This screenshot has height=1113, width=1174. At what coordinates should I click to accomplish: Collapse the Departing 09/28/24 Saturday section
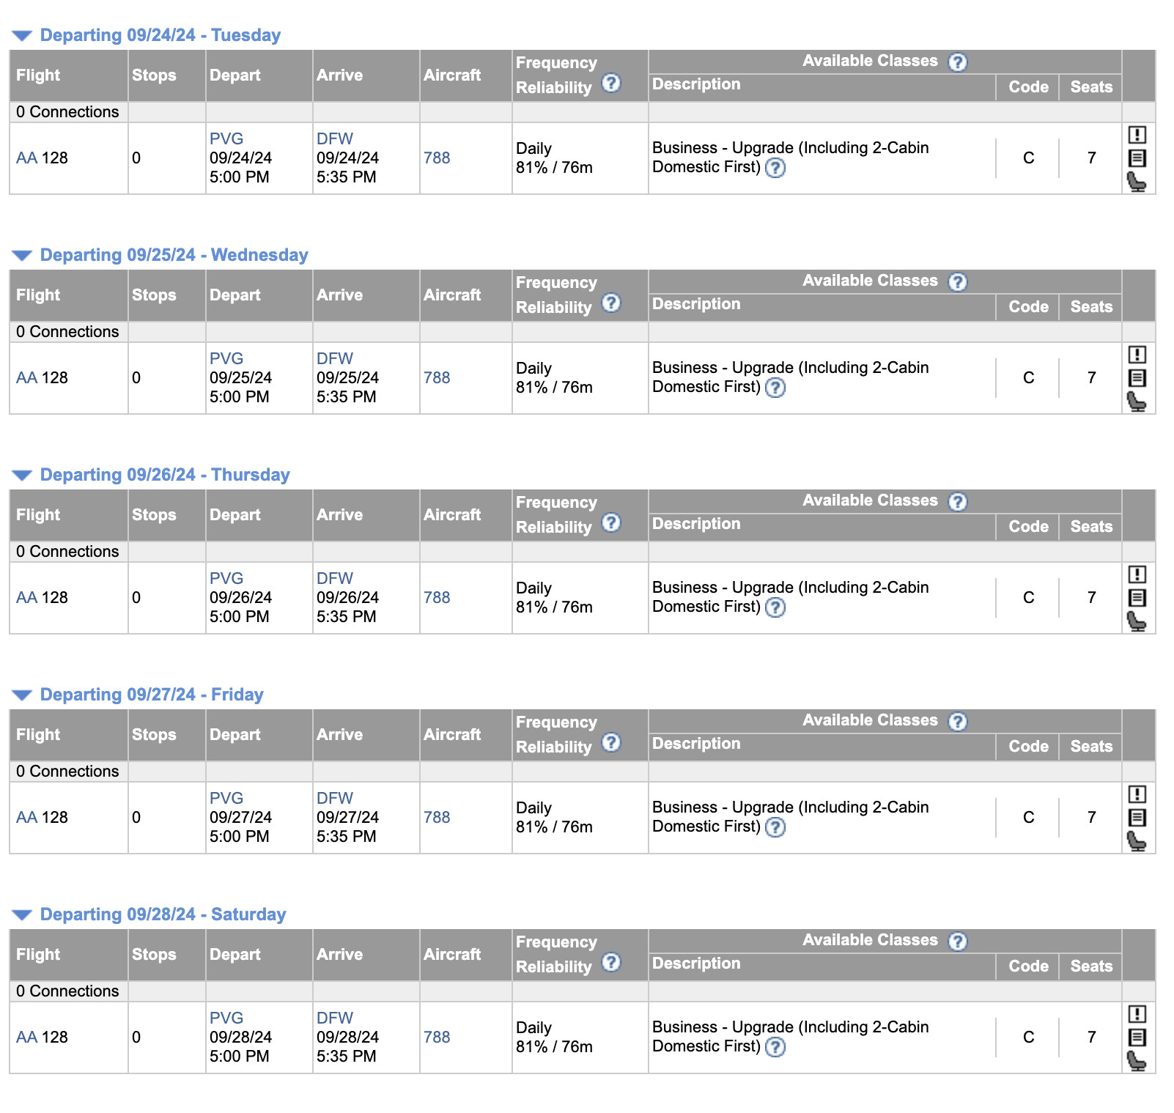[22, 915]
